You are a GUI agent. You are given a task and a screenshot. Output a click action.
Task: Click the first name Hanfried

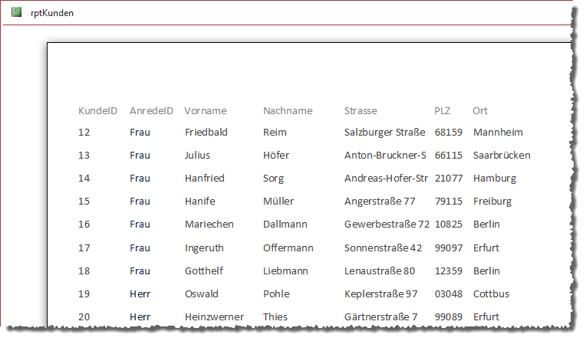tap(205, 179)
